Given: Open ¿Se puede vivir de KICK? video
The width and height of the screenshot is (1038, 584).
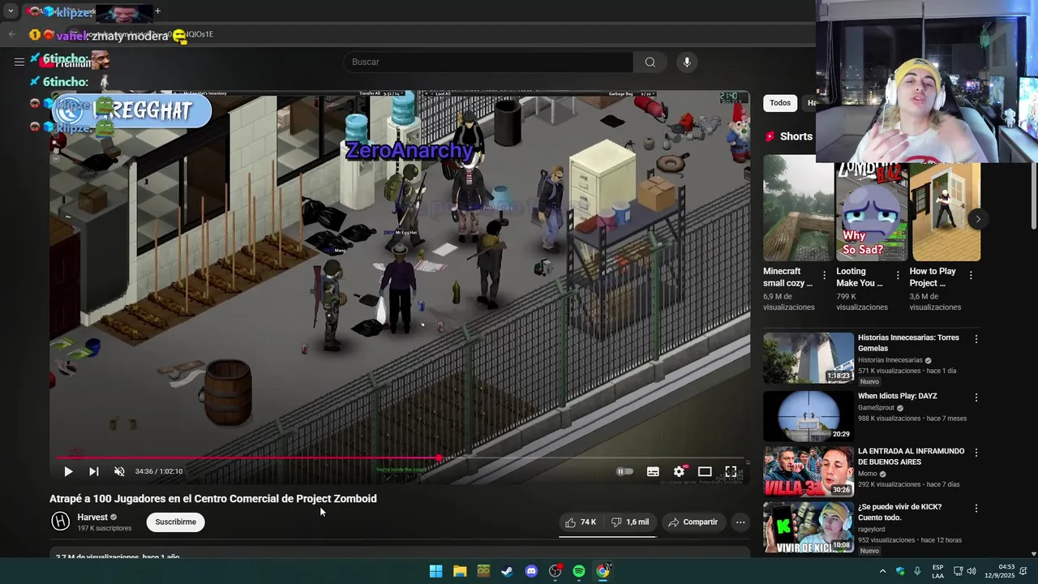Looking at the screenshot, I should tap(900, 512).
